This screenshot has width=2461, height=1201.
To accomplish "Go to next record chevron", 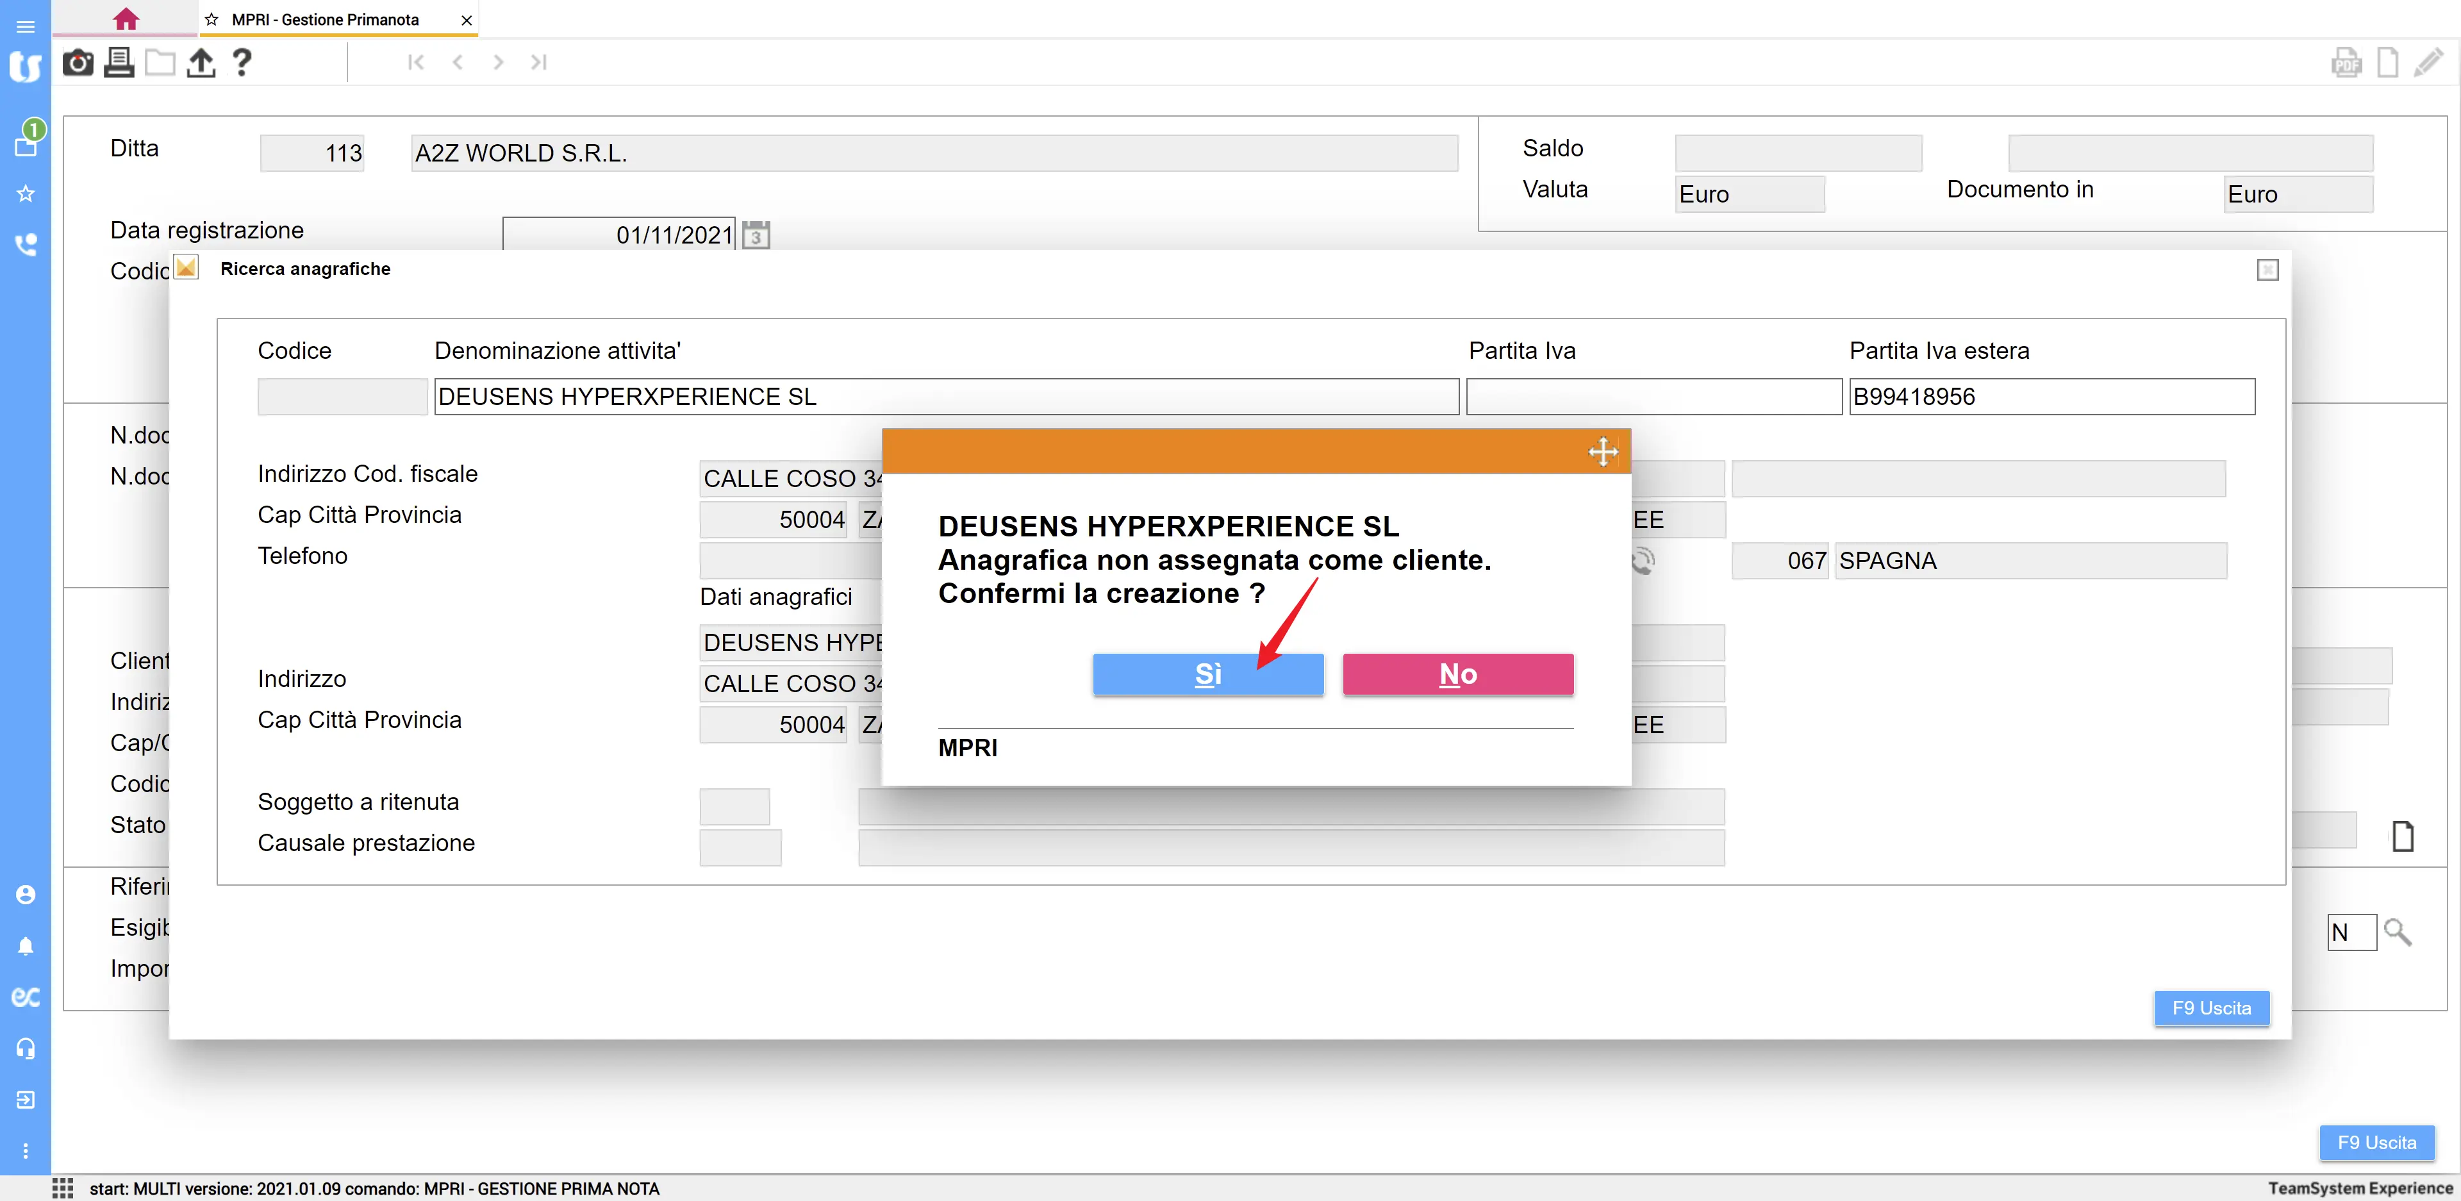I will coord(498,63).
